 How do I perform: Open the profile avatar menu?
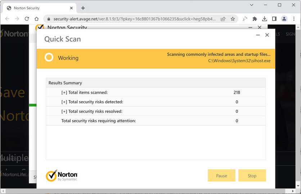pos(284,19)
